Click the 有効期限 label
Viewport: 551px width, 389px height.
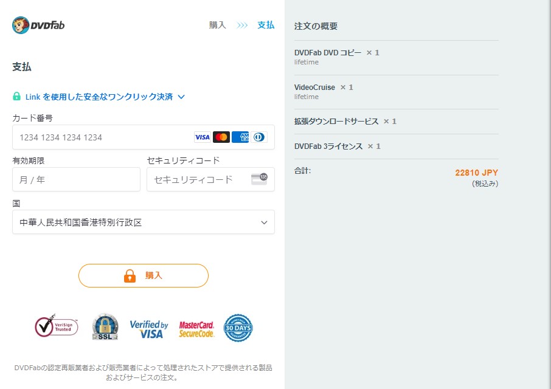29,161
